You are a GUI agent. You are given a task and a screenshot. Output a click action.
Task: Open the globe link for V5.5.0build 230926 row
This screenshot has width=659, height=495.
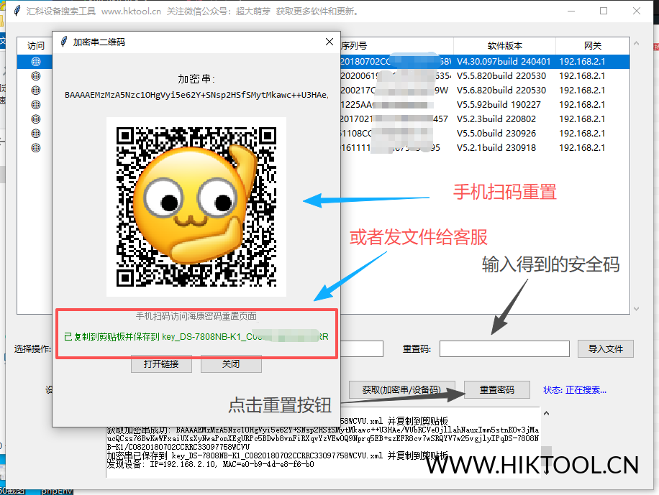click(x=36, y=134)
